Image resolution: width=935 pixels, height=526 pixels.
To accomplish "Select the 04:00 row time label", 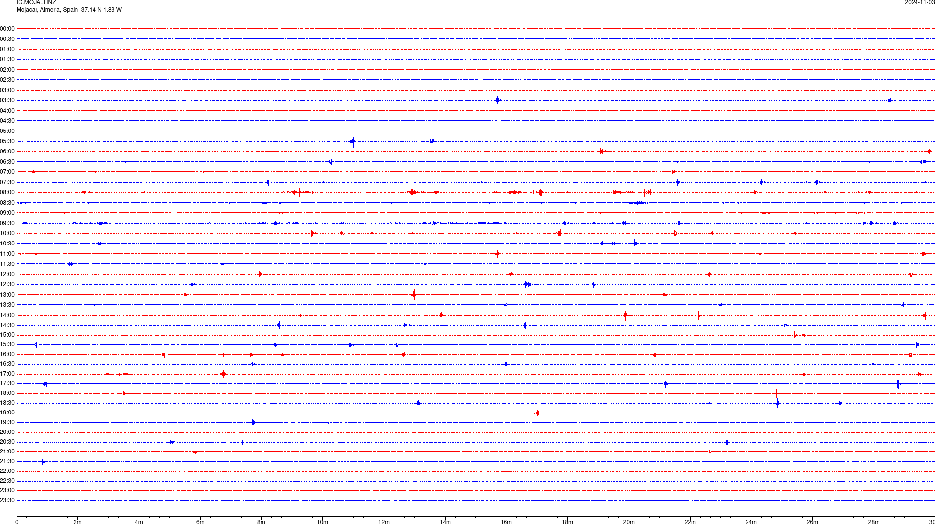I will [7, 111].
